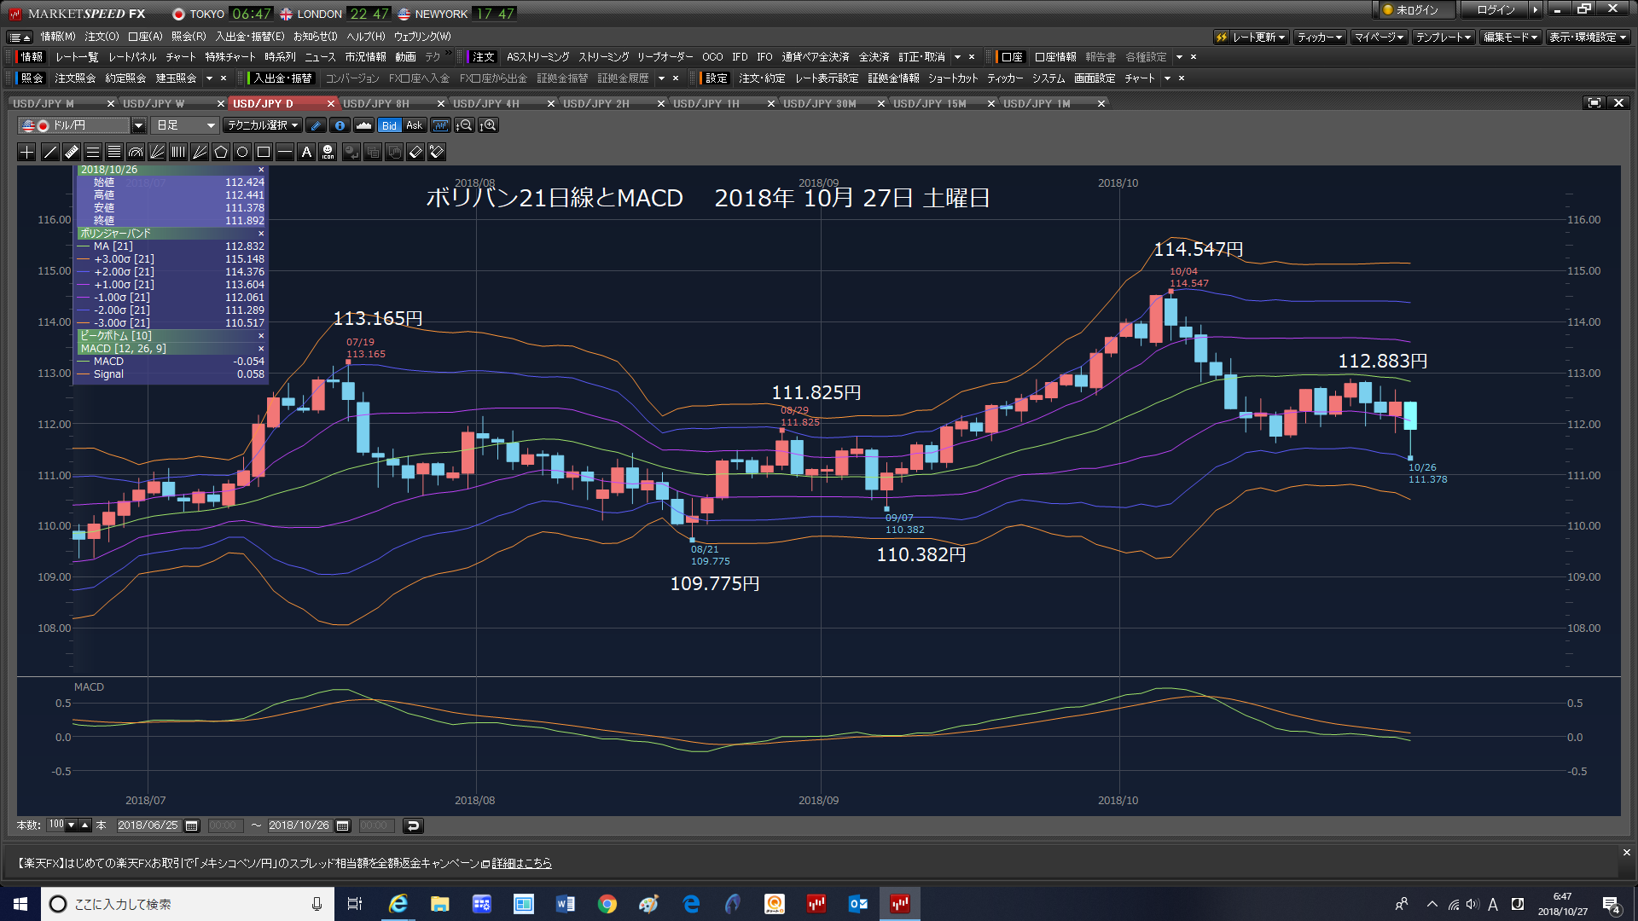Select the pentagon shape tool

pyautogui.click(x=221, y=152)
